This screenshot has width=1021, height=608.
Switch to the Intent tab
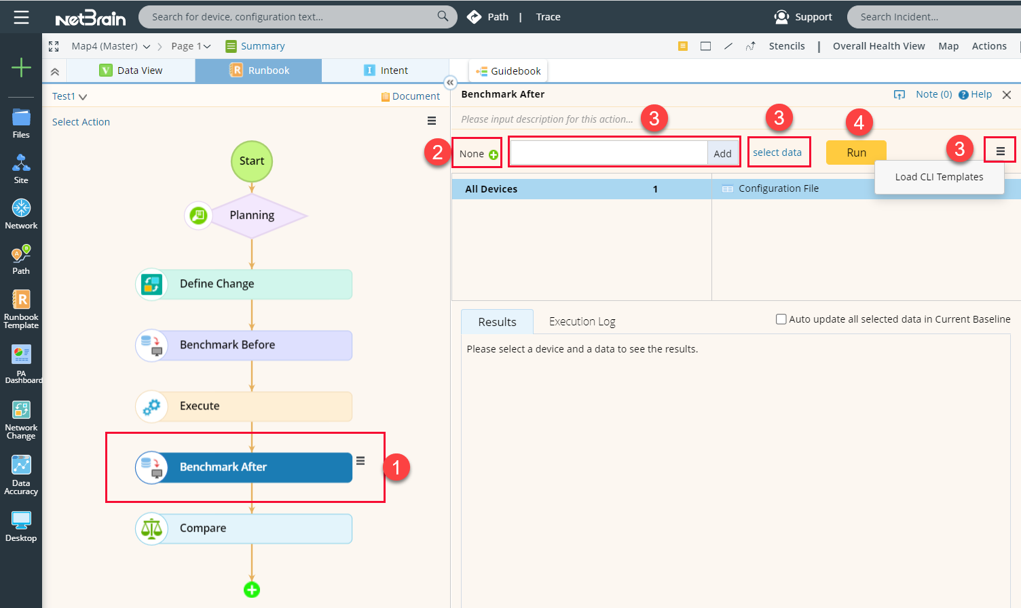point(386,70)
